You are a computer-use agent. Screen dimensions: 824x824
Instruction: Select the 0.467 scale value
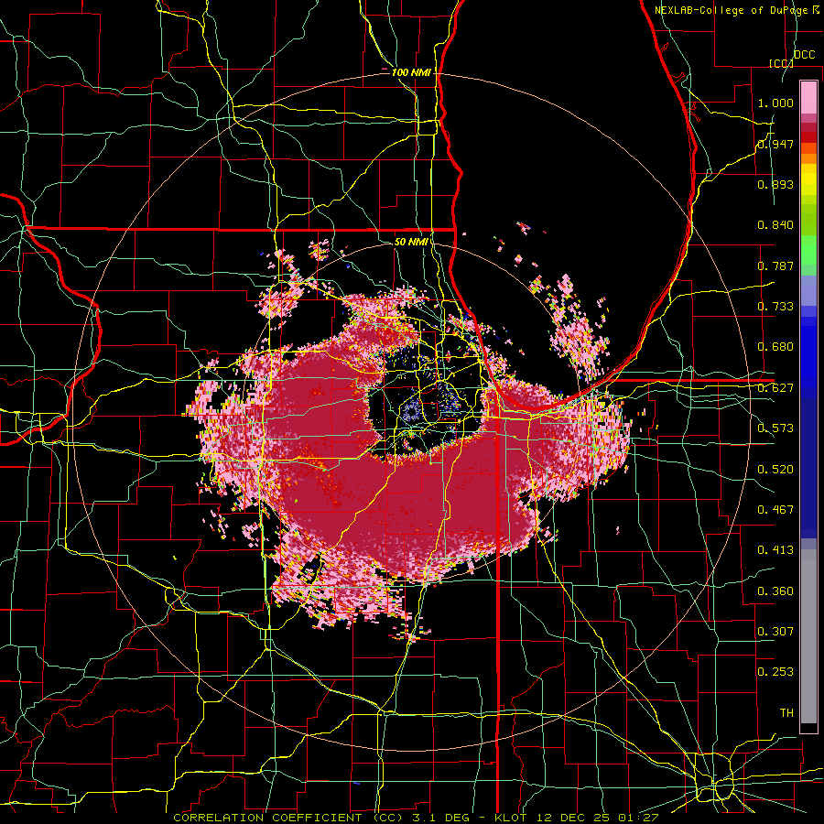(775, 510)
